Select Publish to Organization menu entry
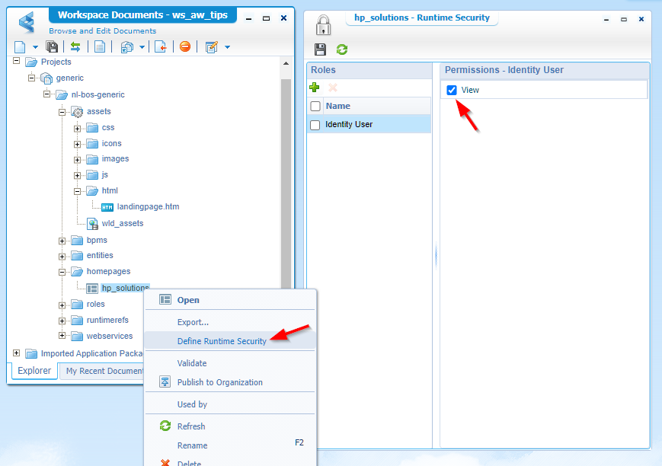 pos(219,382)
